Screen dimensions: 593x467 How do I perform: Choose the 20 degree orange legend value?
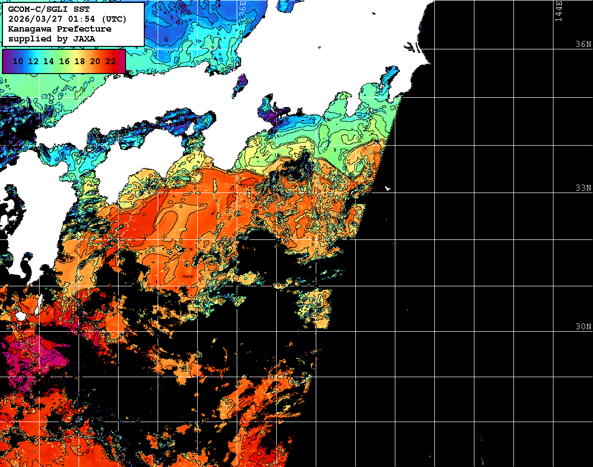coord(95,61)
